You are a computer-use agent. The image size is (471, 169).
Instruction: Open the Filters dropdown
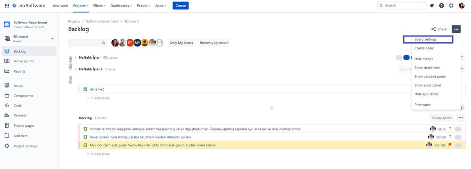tap(100, 6)
